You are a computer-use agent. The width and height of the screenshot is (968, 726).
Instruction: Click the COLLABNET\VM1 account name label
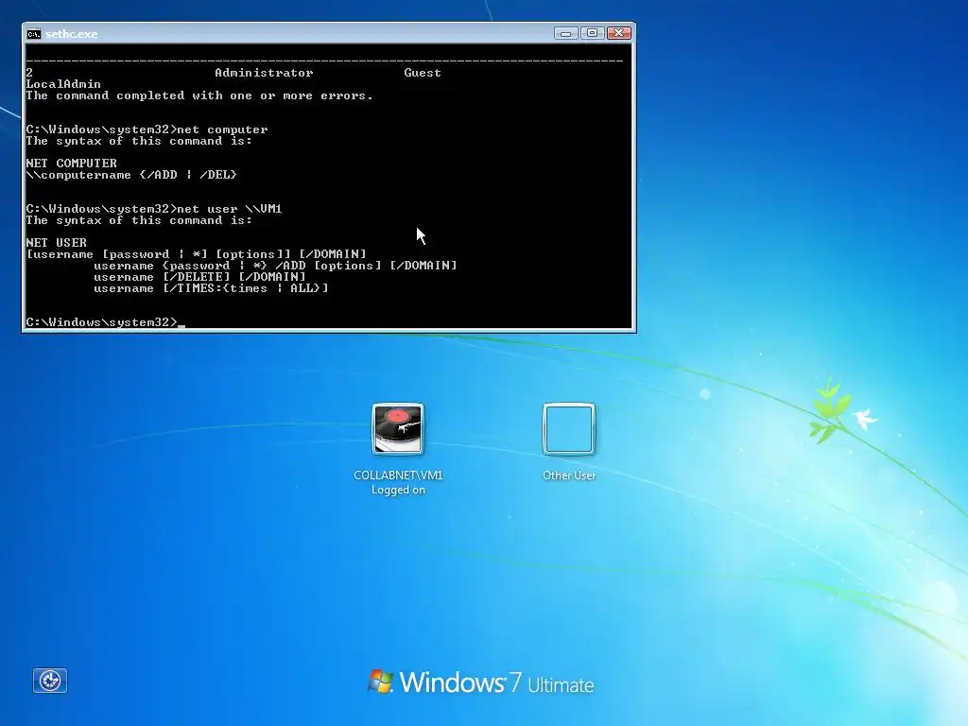point(398,475)
